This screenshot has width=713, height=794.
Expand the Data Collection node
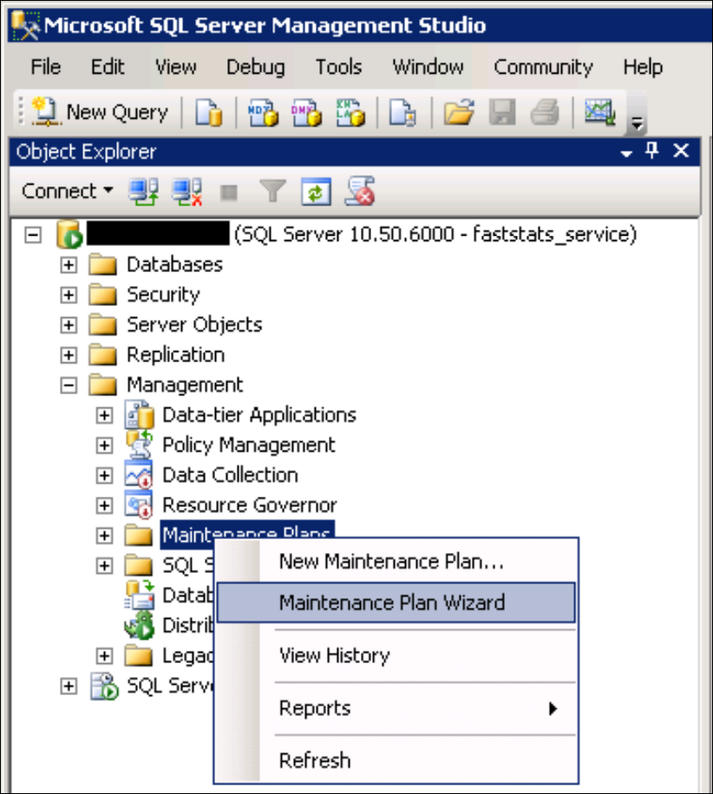[104, 476]
